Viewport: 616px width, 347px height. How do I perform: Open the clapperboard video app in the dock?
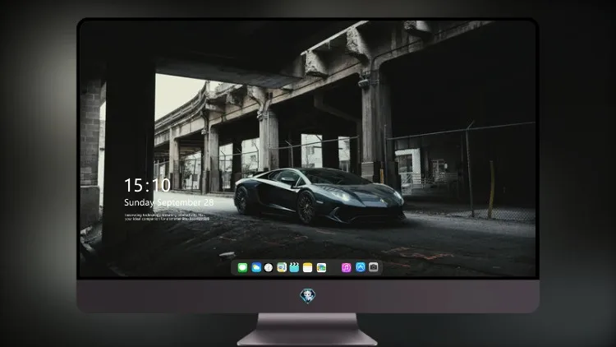[294, 267]
